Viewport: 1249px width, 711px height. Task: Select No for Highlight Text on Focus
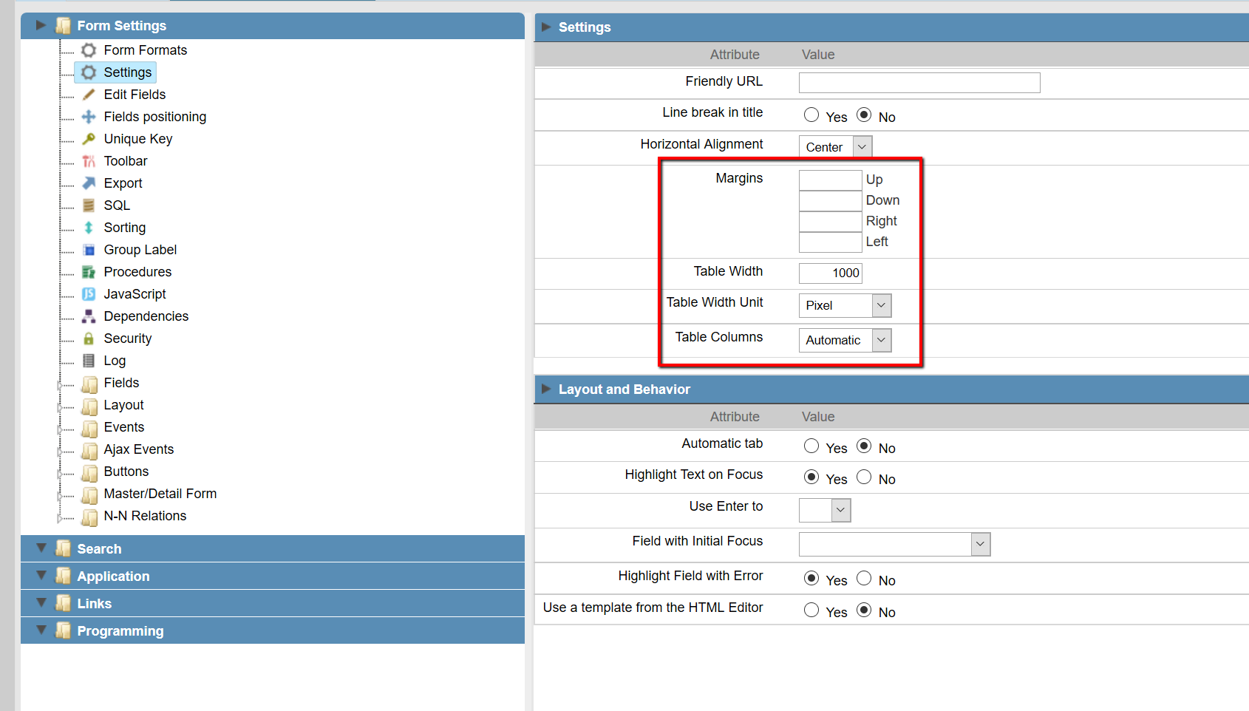tap(864, 477)
